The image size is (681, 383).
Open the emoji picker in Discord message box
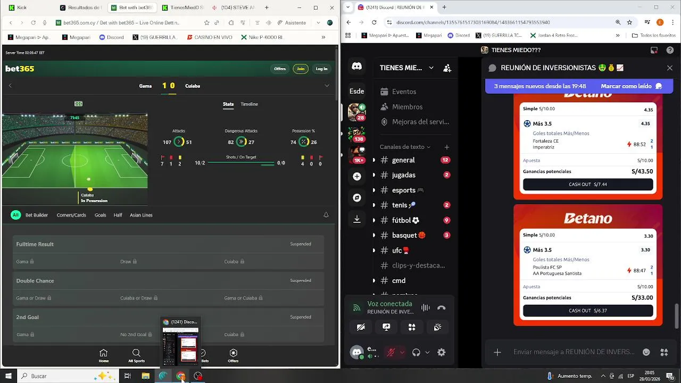click(646, 352)
